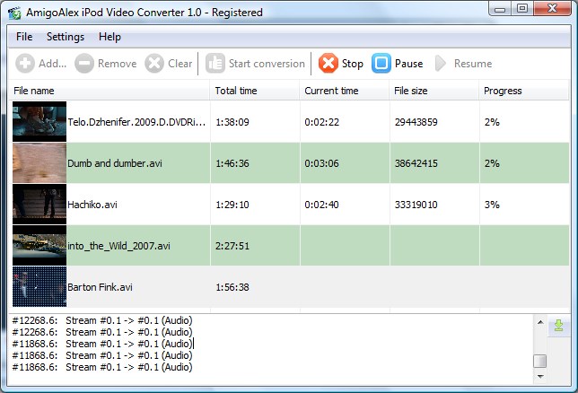
Task: Click the Remove label in toolbar
Action: pyautogui.click(x=118, y=64)
